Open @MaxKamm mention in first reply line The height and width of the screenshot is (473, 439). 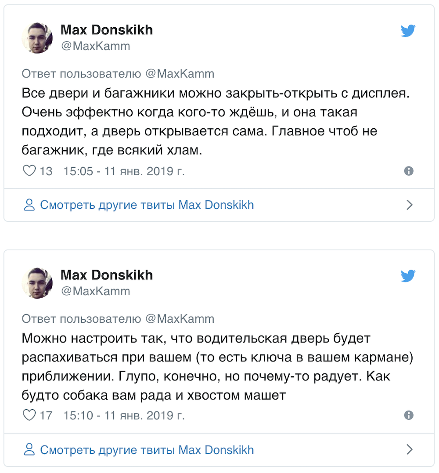pyautogui.click(x=180, y=74)
